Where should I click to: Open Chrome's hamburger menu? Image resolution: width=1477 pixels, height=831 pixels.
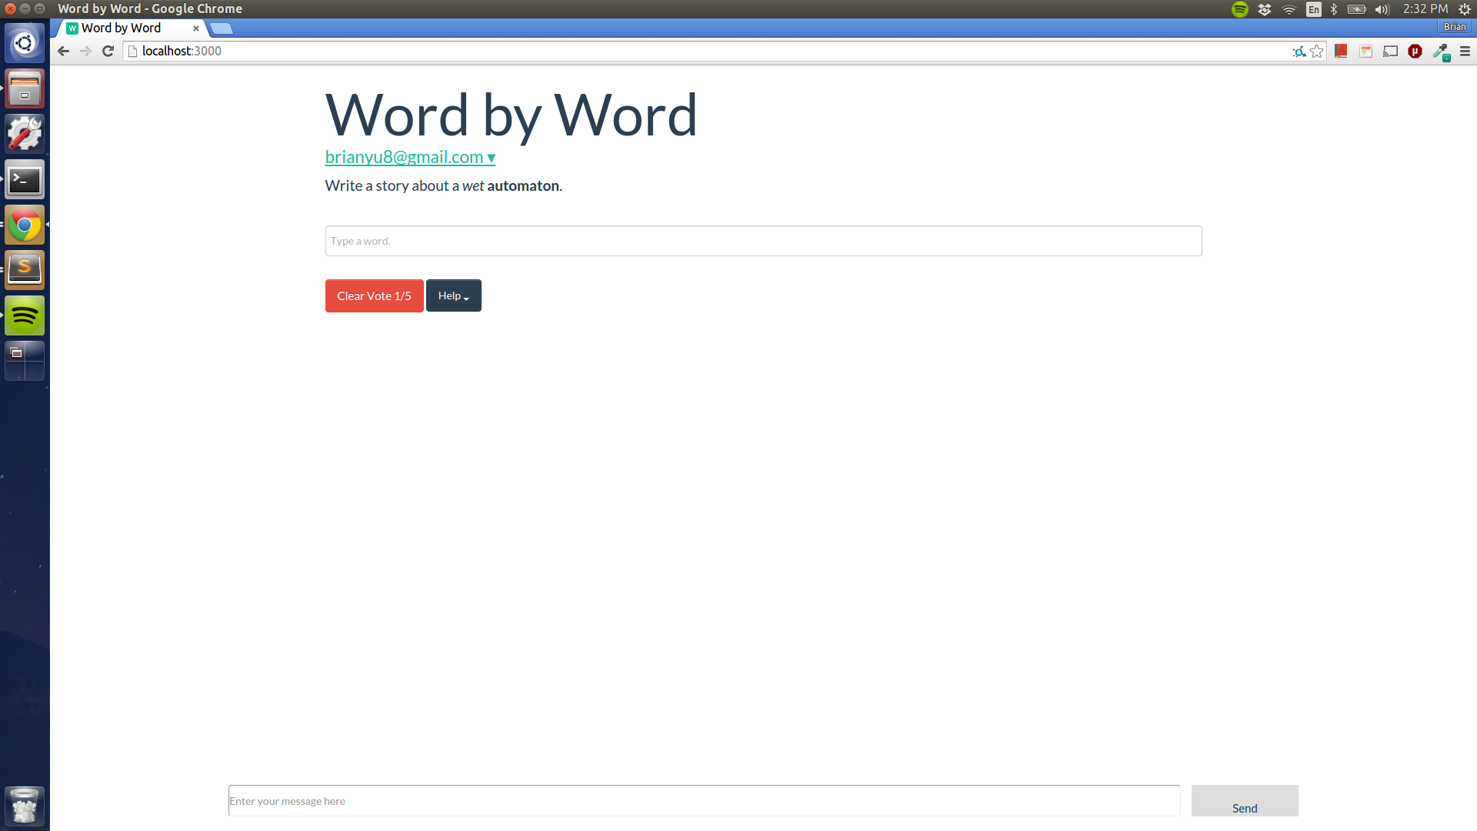pos(1465,52)
